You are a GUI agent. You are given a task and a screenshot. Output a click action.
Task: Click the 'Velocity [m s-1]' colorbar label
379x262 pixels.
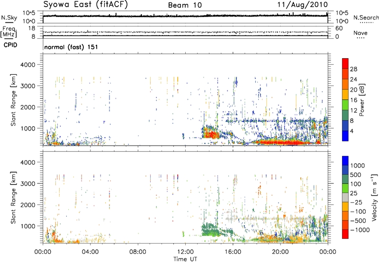[x=374, y=197]
